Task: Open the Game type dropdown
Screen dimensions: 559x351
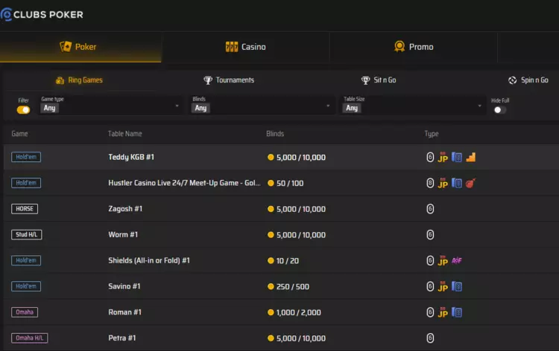Action: 110,108
